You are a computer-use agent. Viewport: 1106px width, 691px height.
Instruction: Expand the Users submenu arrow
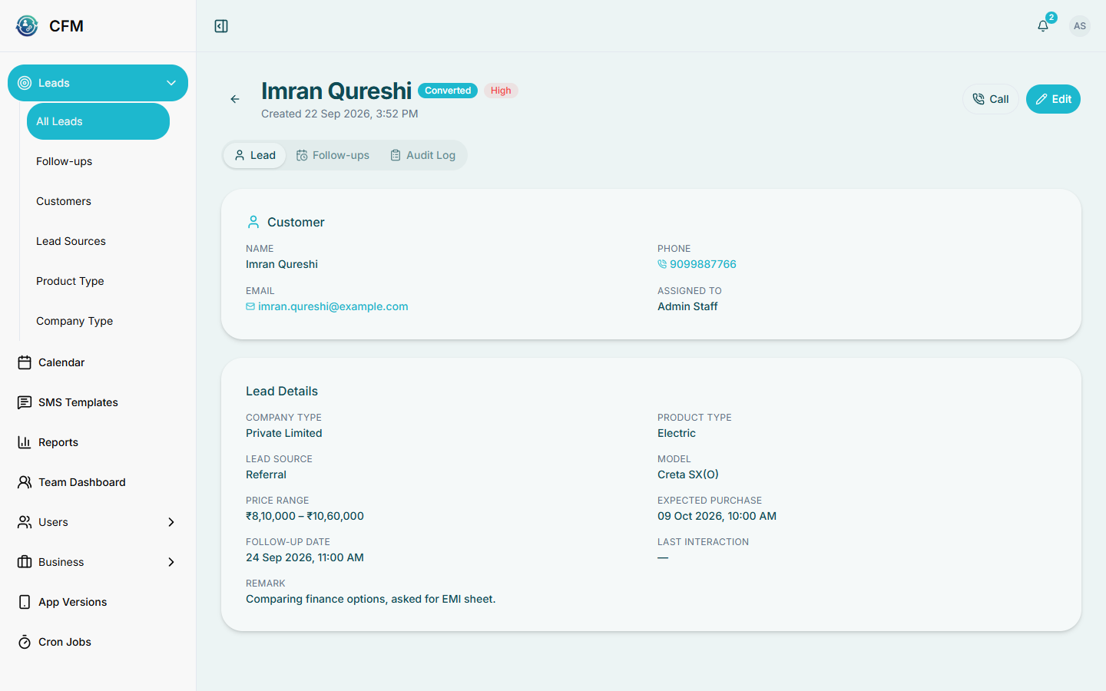tap(171, 522)
